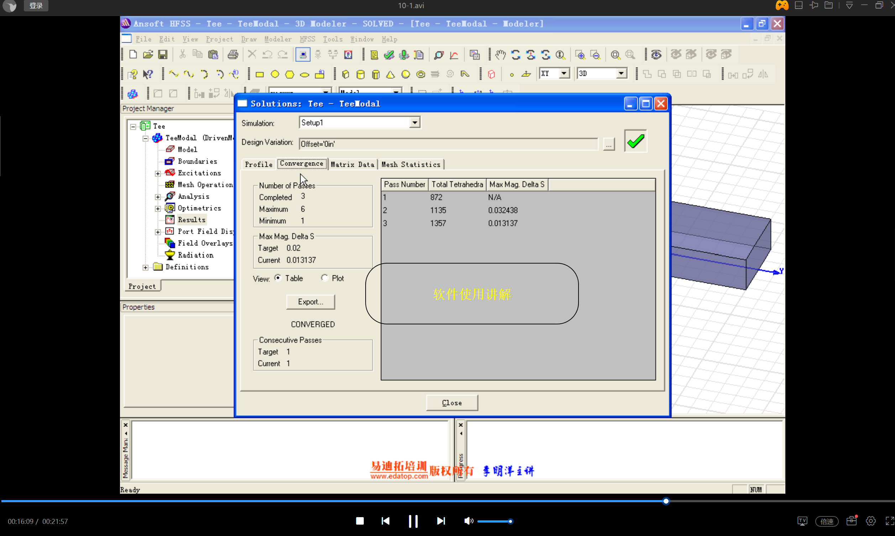The width and height of the screenshot is (895, 536).
Task: Click the Save toolbar icon
Action: pos(163,54)
